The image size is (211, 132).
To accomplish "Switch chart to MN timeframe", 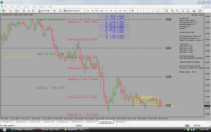I will click(x=125, y=11).
